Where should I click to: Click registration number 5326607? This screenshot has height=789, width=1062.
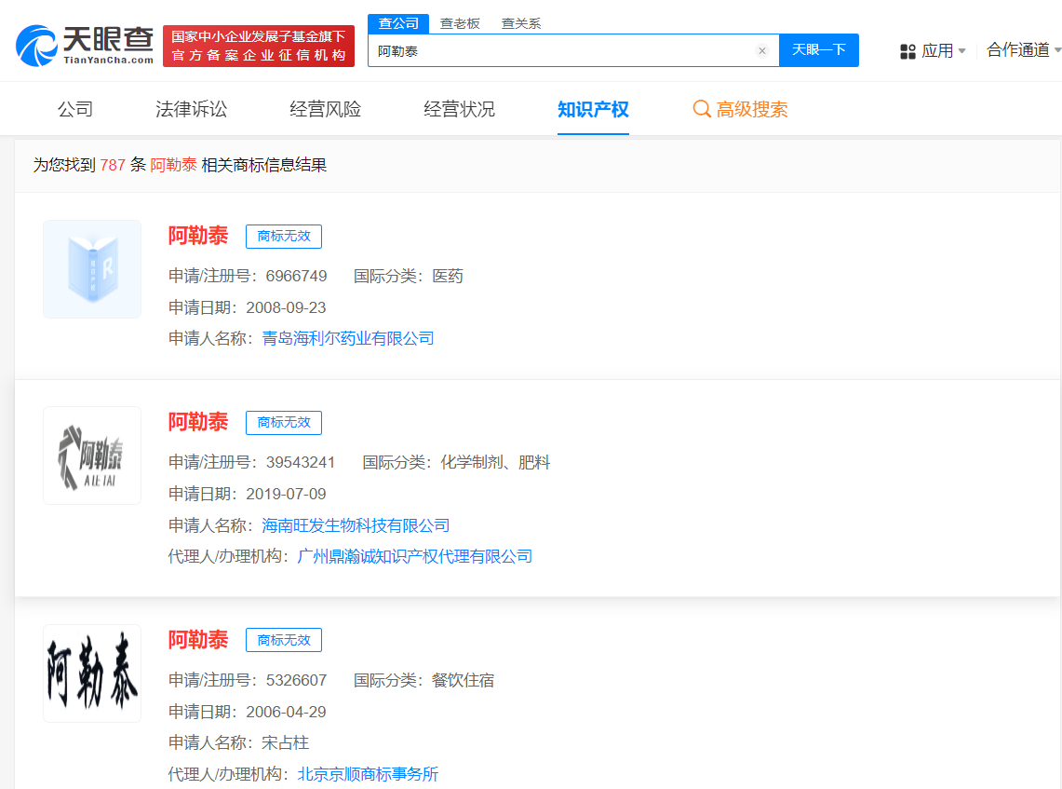click(x=296, y=680)
